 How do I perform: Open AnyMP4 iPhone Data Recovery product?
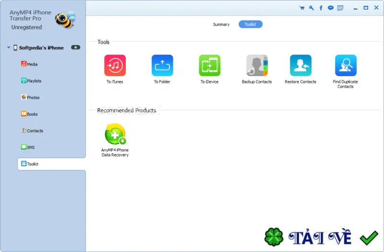115,134
